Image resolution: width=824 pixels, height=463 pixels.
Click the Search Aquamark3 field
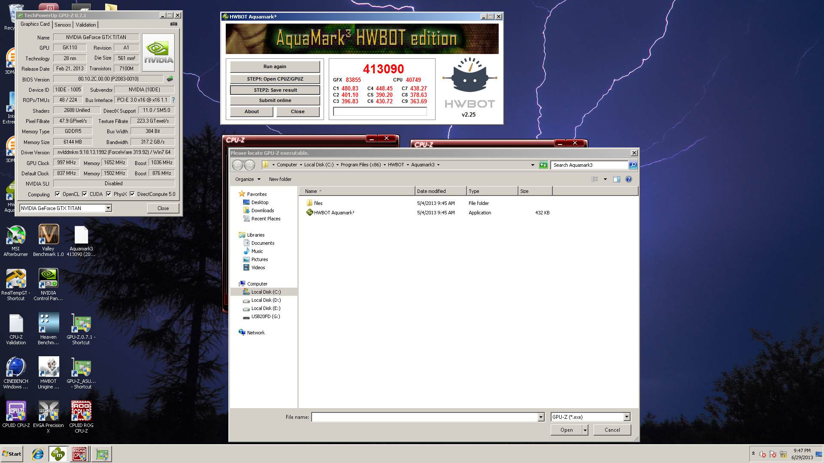[590, 165]
